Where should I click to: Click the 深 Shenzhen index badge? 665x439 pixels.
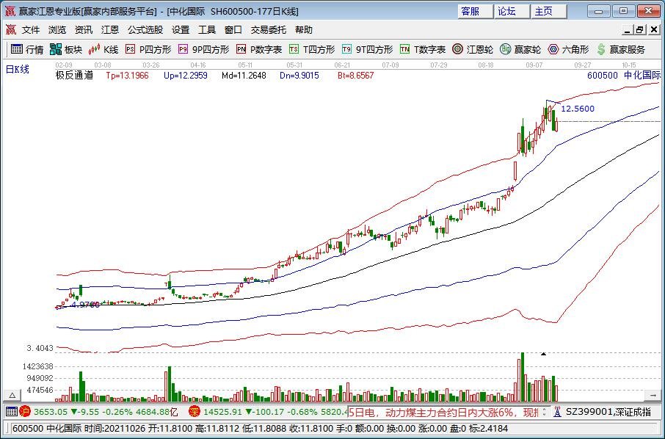[195, 411]
